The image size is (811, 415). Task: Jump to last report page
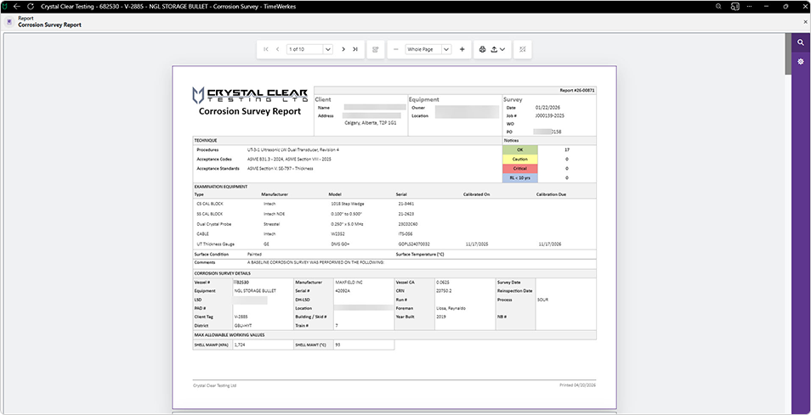click(355, 49)
